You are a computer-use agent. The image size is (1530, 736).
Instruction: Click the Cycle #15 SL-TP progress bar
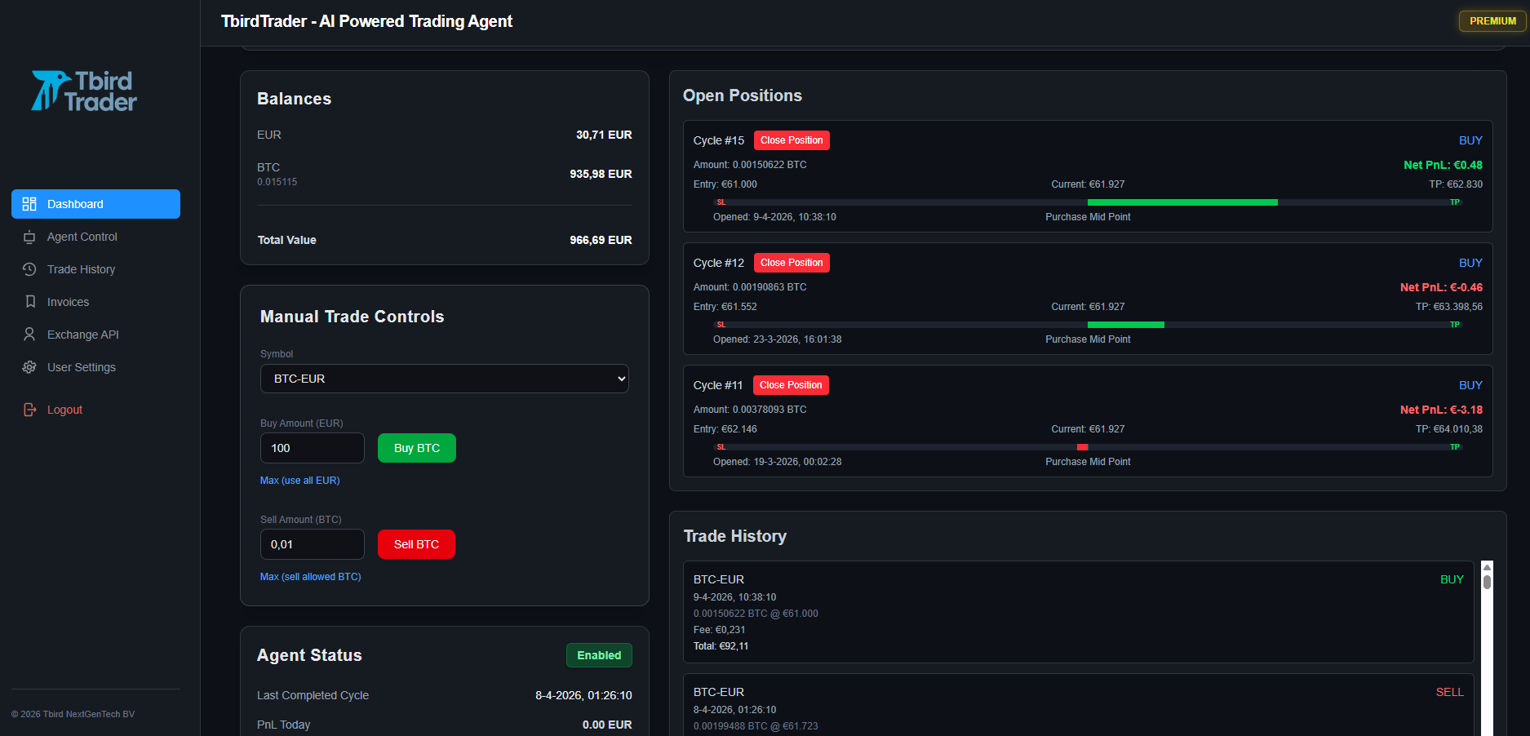tap(1088, 202)
